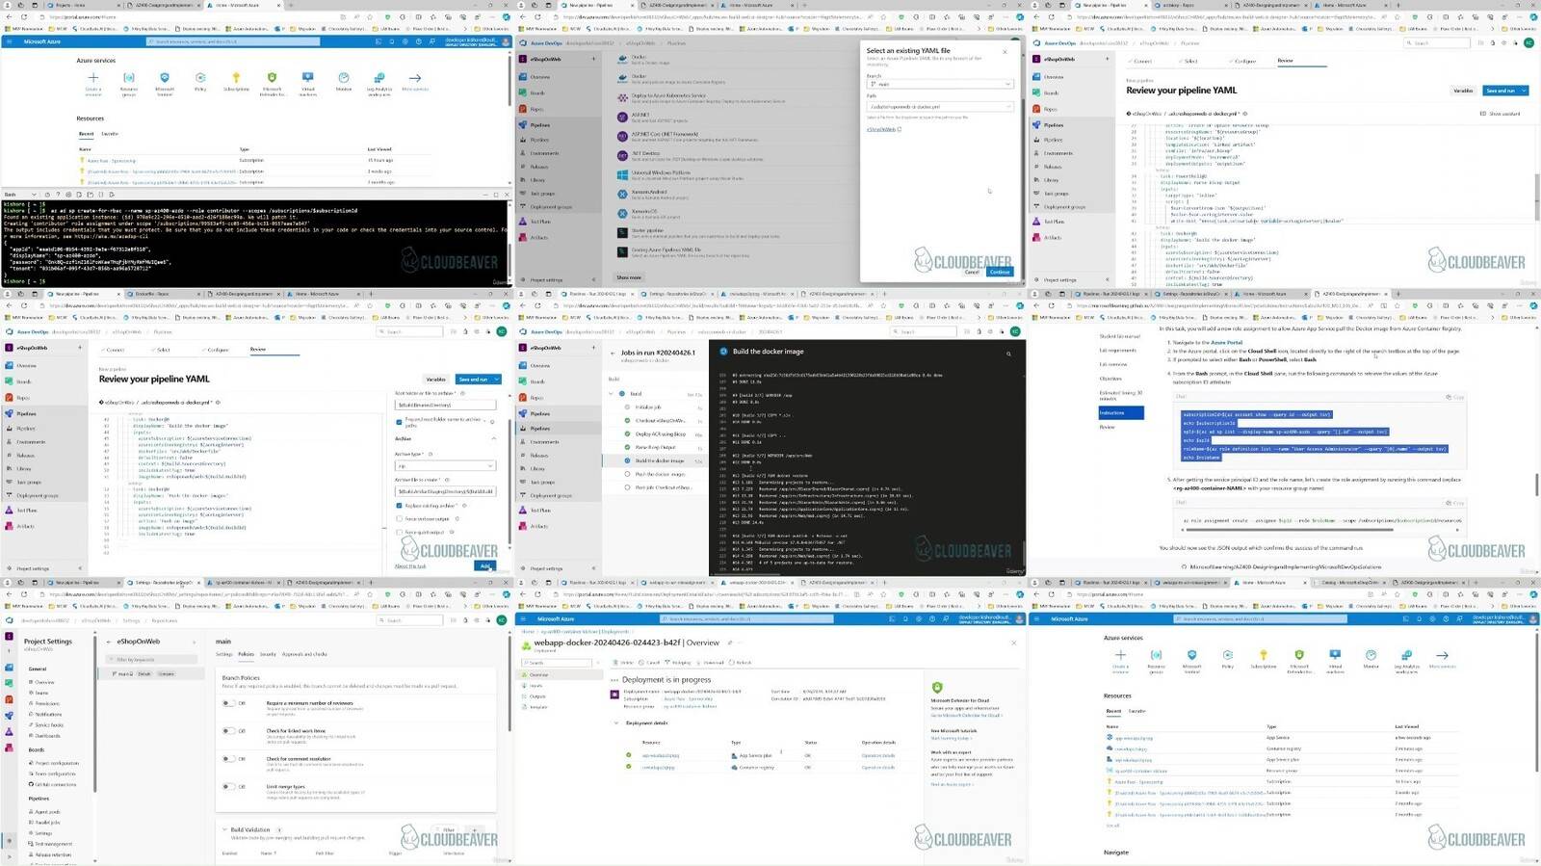
Task: Turn on Require a minimum number of reviewers toggle
Action: (x=229, y=703)
